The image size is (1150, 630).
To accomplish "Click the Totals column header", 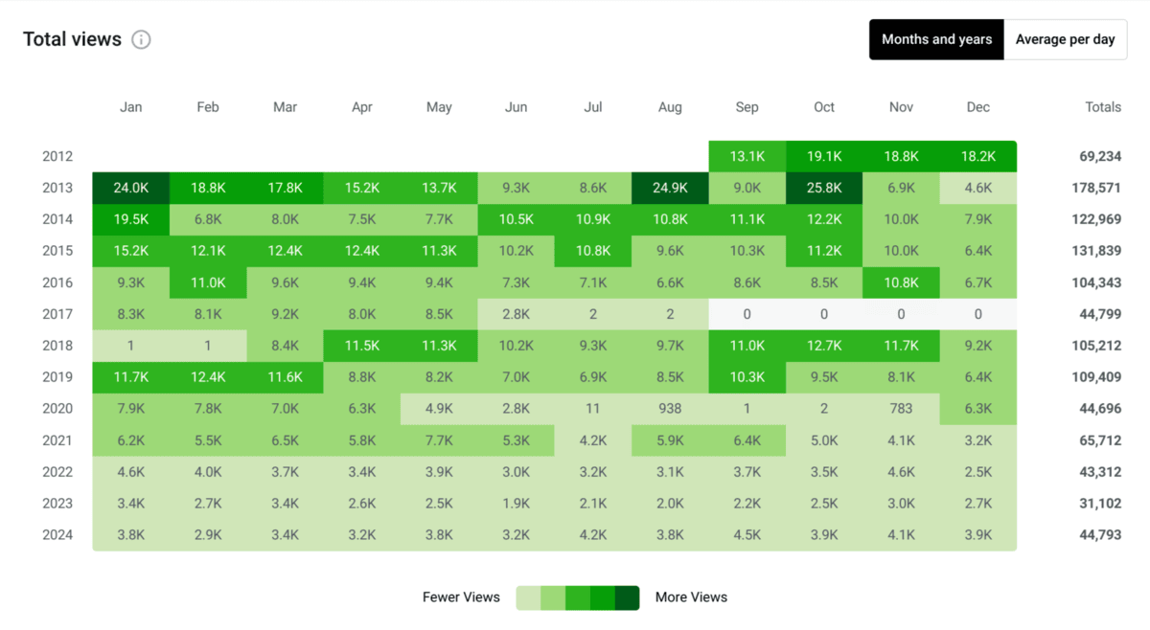I will tap(1102, 106).
